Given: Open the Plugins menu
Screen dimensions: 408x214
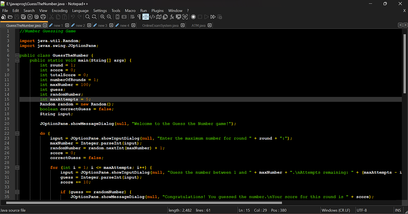Looking at the screenshot, I should (157, 11).
